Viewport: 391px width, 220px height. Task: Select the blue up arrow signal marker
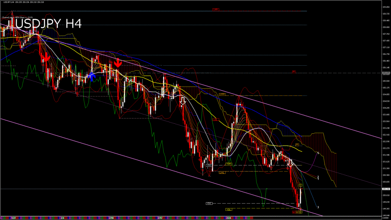[92, 77]
